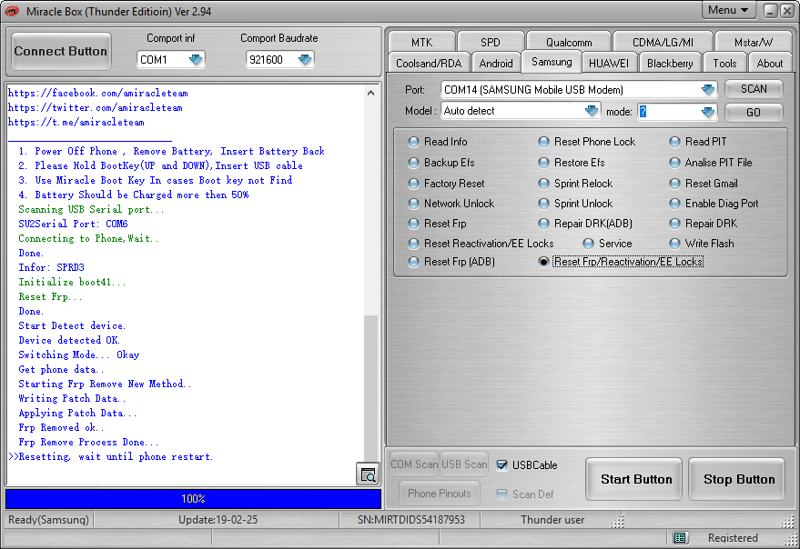Switch to the Coolsand/RDA tab
The height and width of the screenshot is (549, 800).
point(429,64)
